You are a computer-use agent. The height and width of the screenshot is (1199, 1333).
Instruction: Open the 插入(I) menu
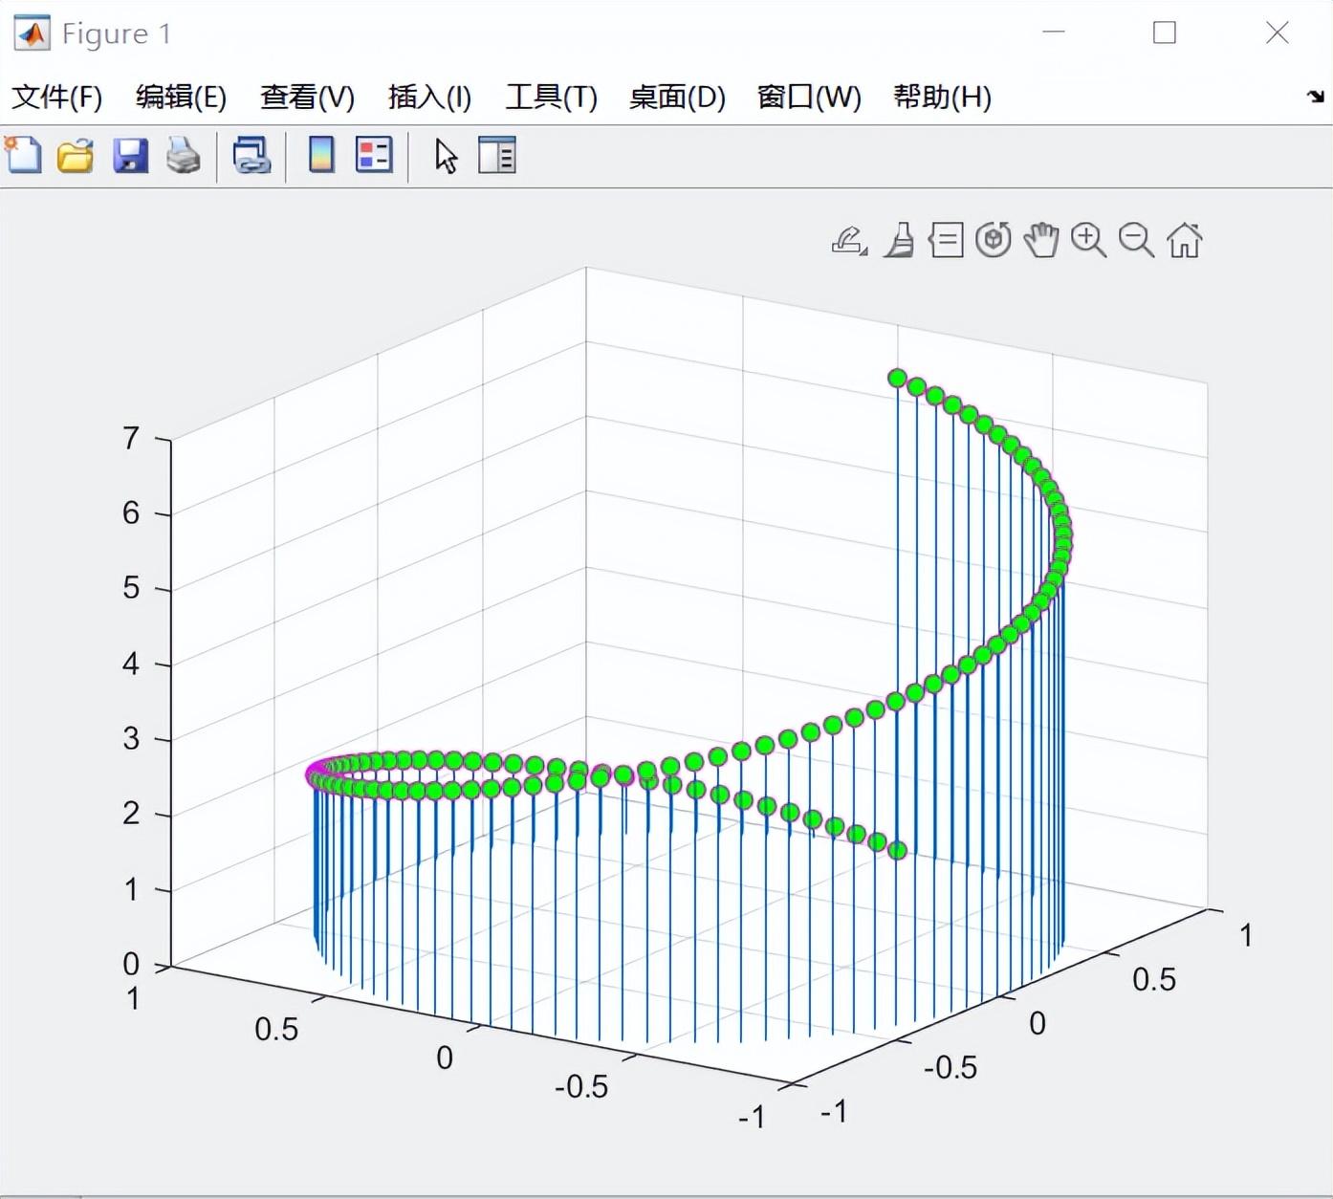[x=429, y=97]
